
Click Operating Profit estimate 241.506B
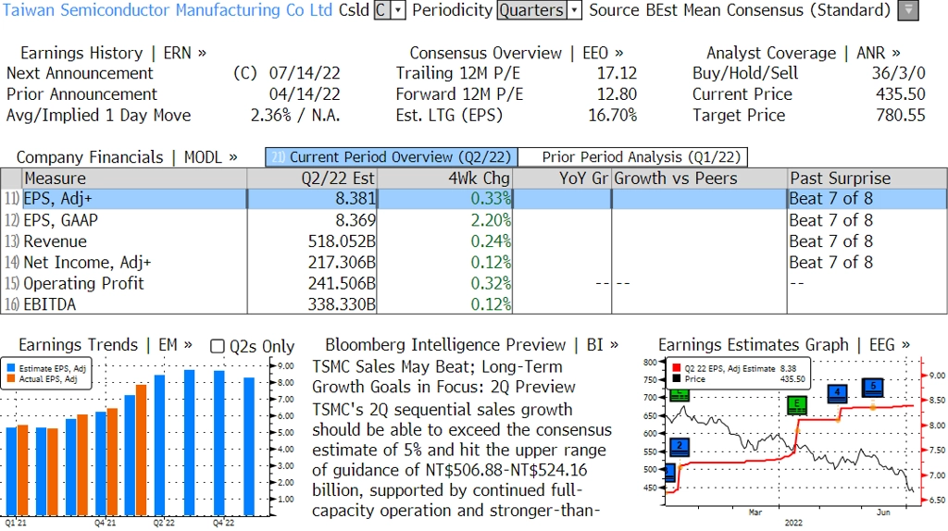(x=342, y=283)
